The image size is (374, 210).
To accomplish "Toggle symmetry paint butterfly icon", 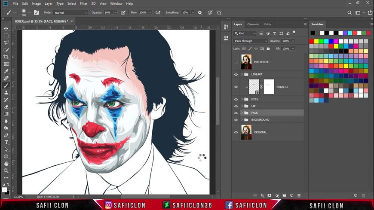I will pyautogui.click(x=219, y=12).
